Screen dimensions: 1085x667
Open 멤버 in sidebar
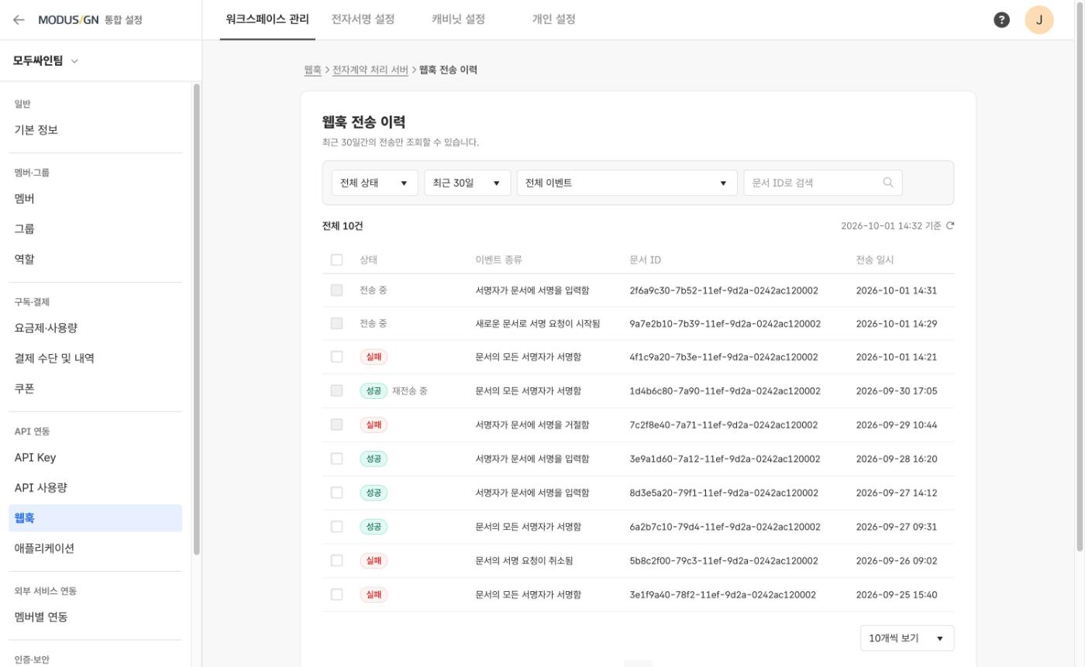click(95, 199)
